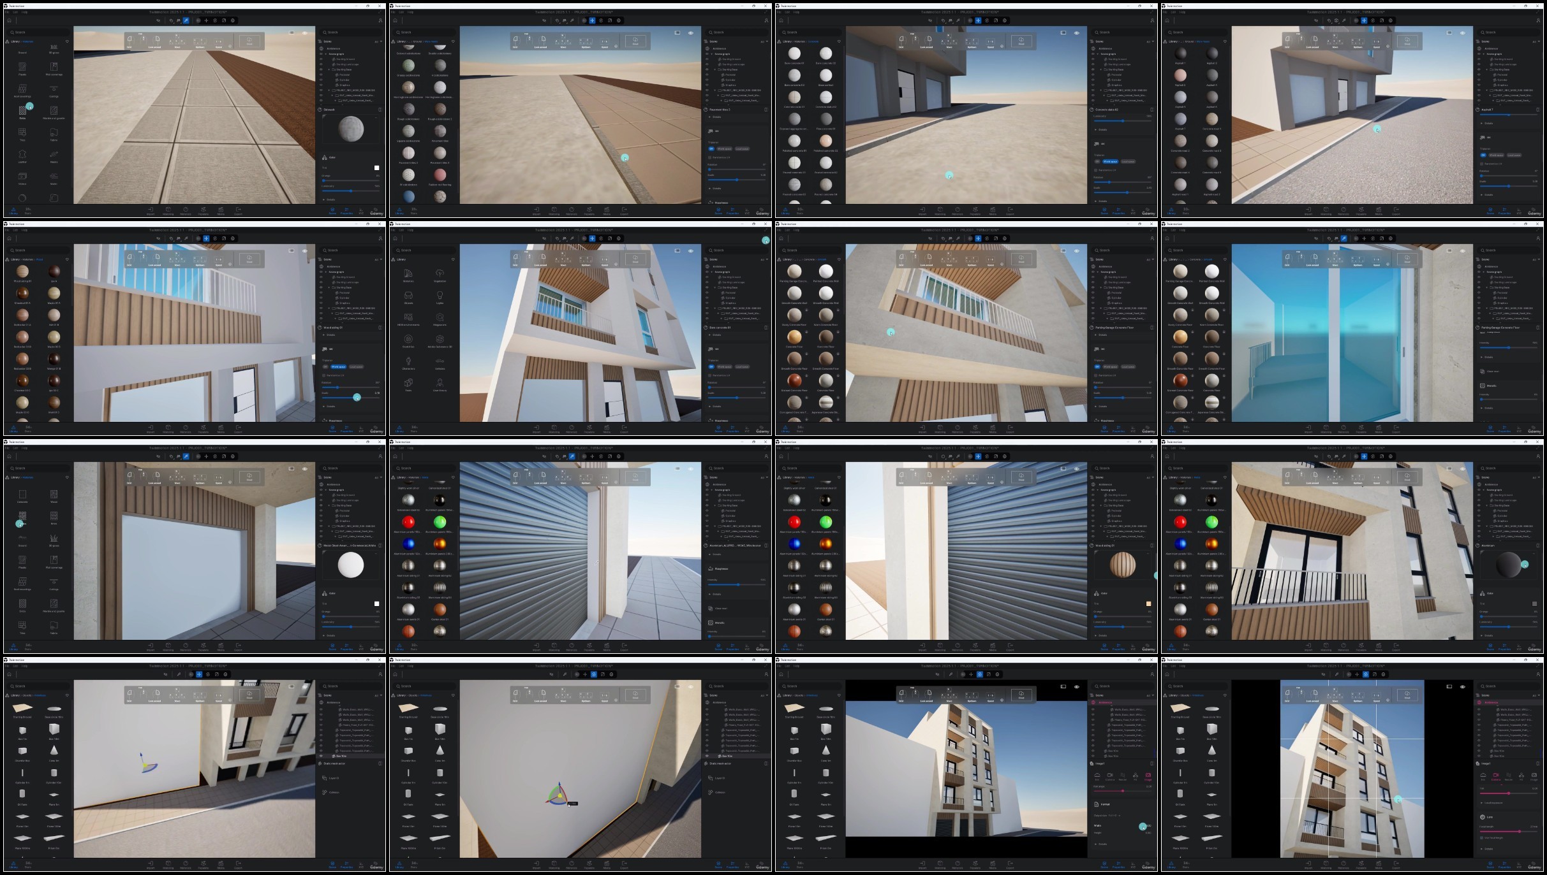
Task: Open Adobe Substance 3D in Library root frame
Action: (x=440, y=341)
